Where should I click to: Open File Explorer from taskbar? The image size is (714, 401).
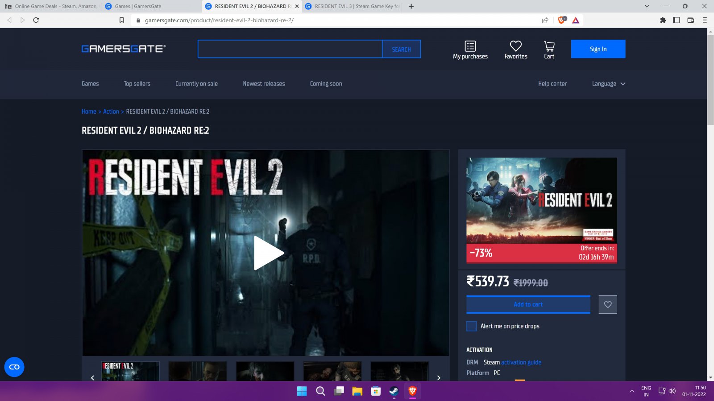point(357,391)
